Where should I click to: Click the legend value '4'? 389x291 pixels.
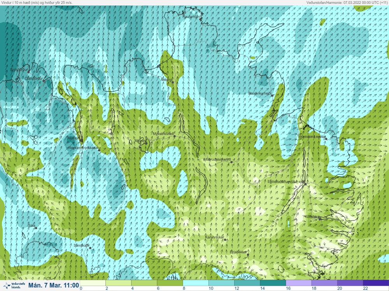133,289
